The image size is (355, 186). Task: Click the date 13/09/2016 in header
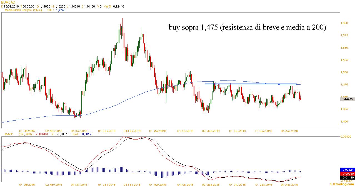coord(11,6)
